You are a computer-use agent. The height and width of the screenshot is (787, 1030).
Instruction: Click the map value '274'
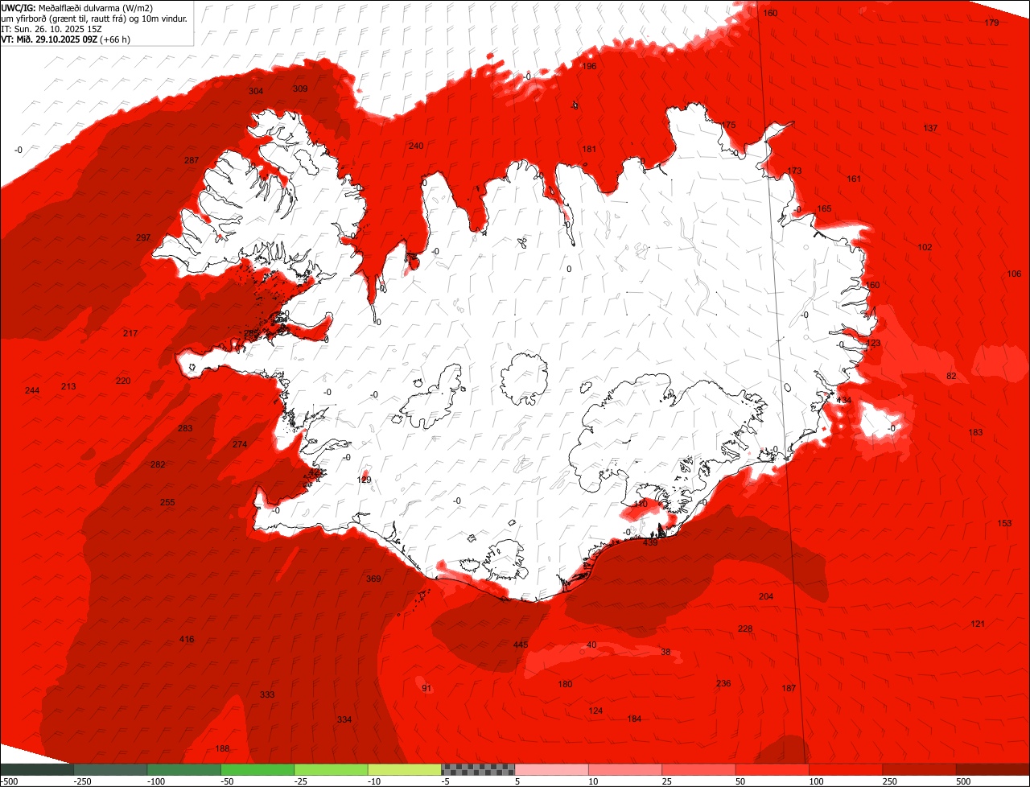[240, 444]
